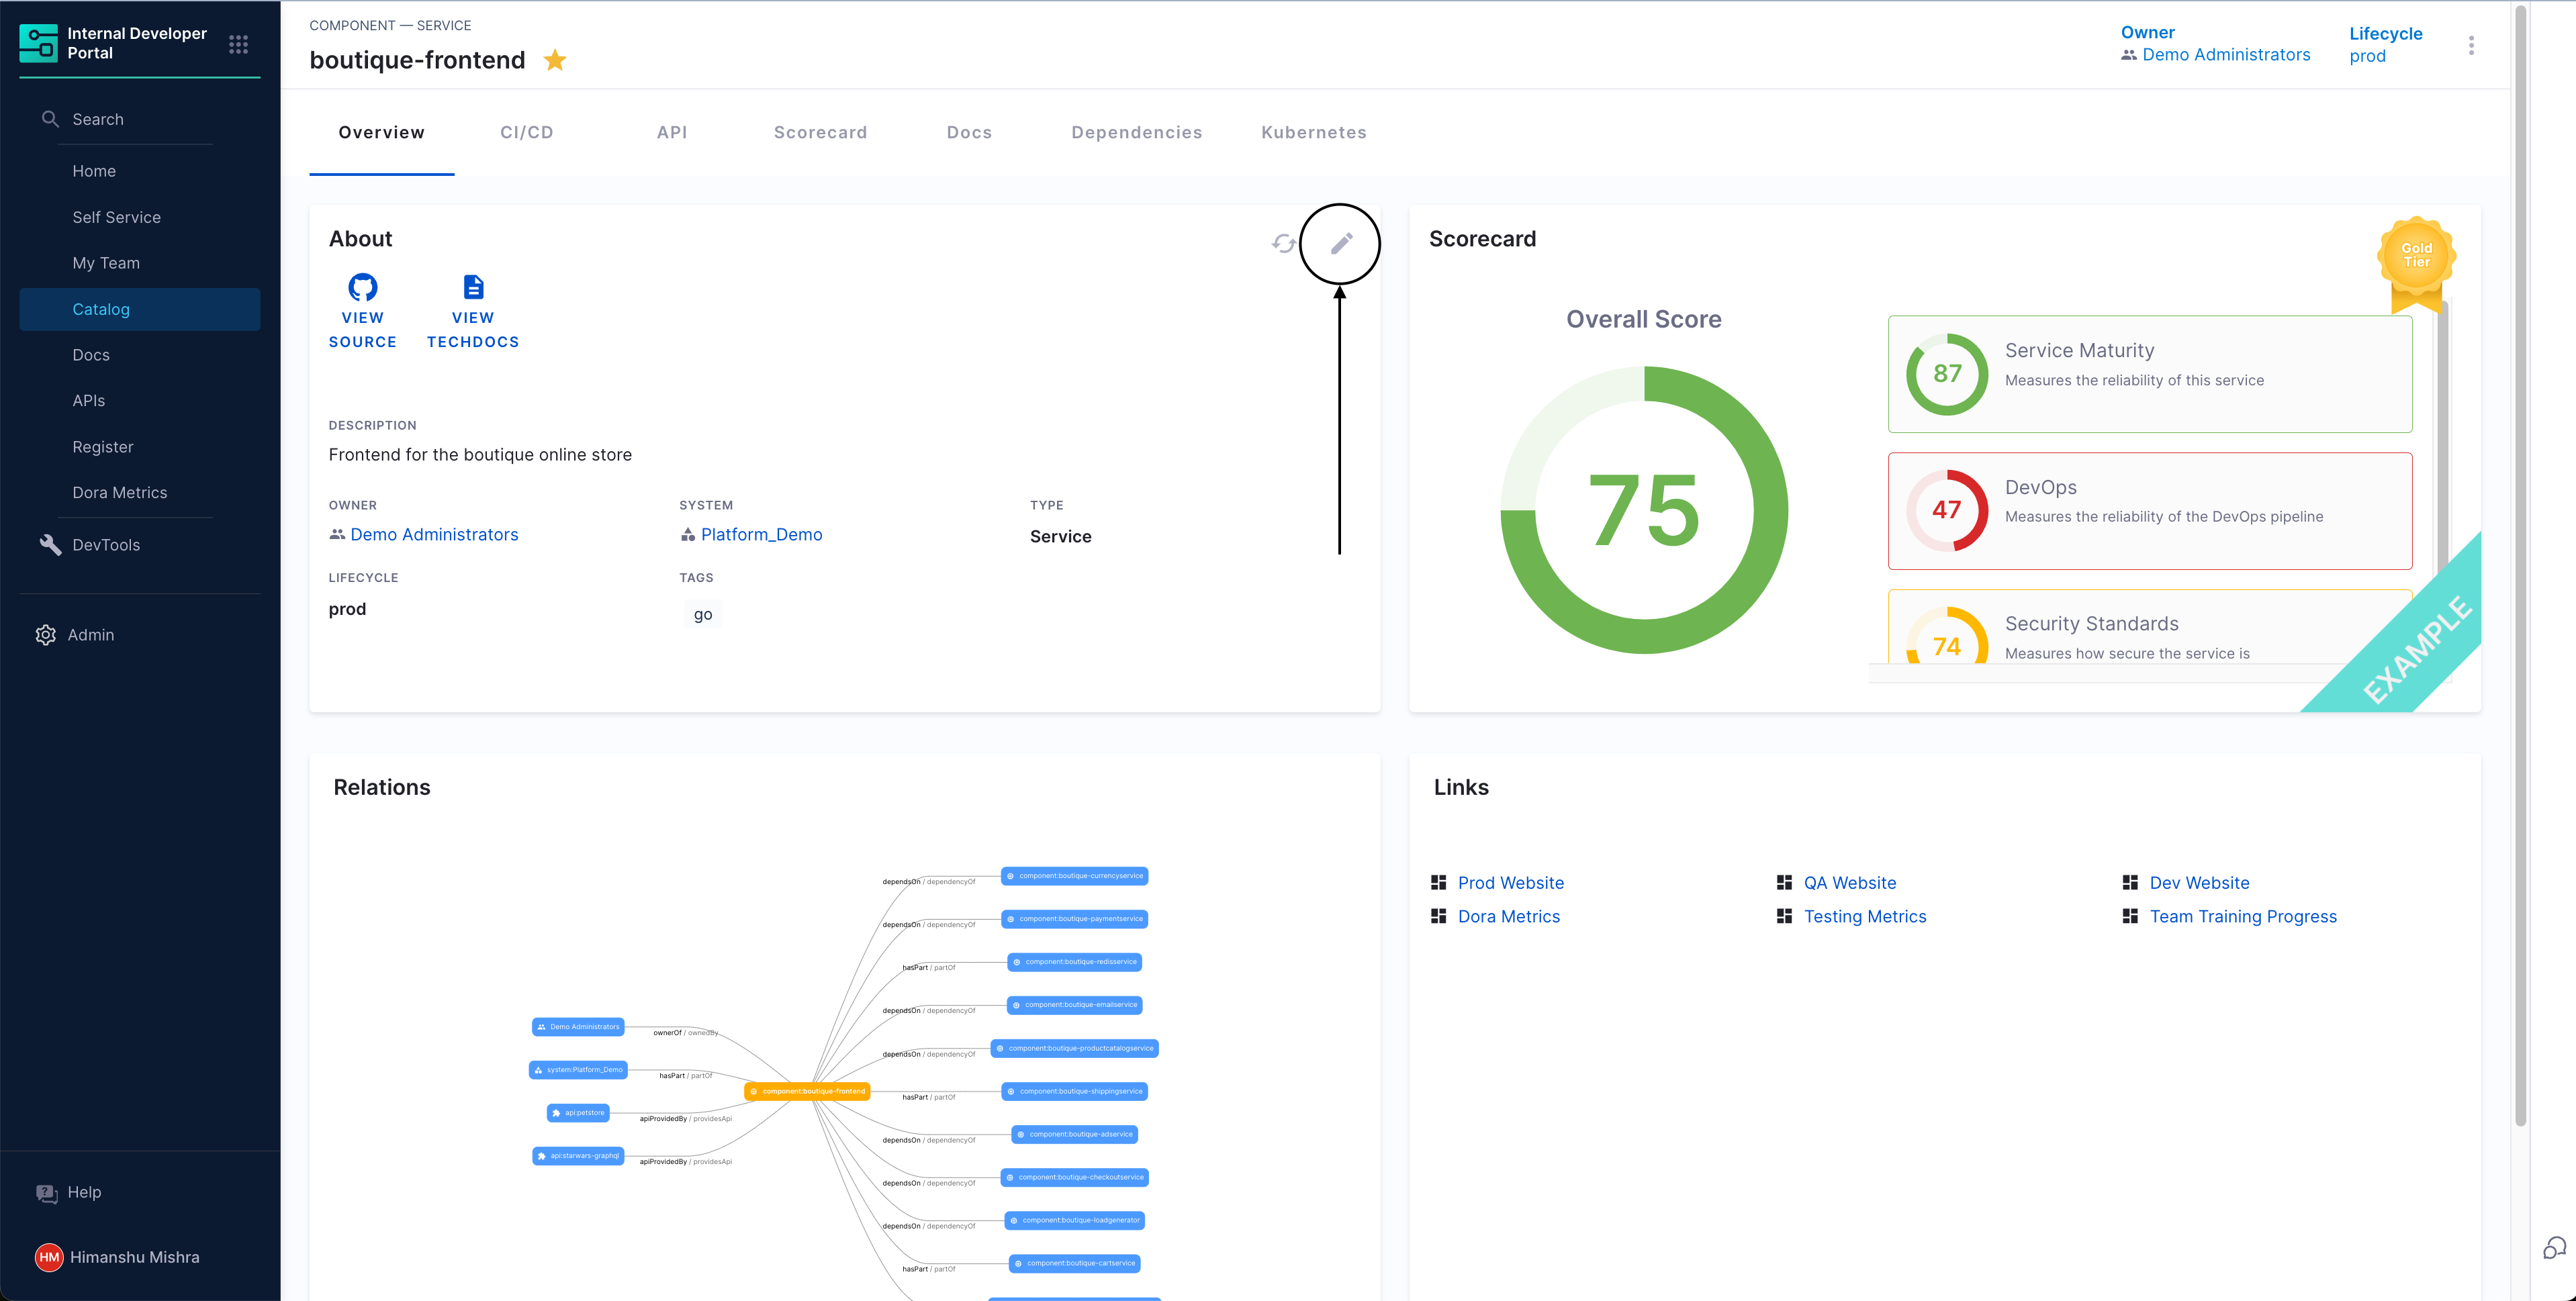The height and width of the screenshot is (1301, 2576).
Task: Open the GitHub View Source icon
Action: [x=362, y=288]
